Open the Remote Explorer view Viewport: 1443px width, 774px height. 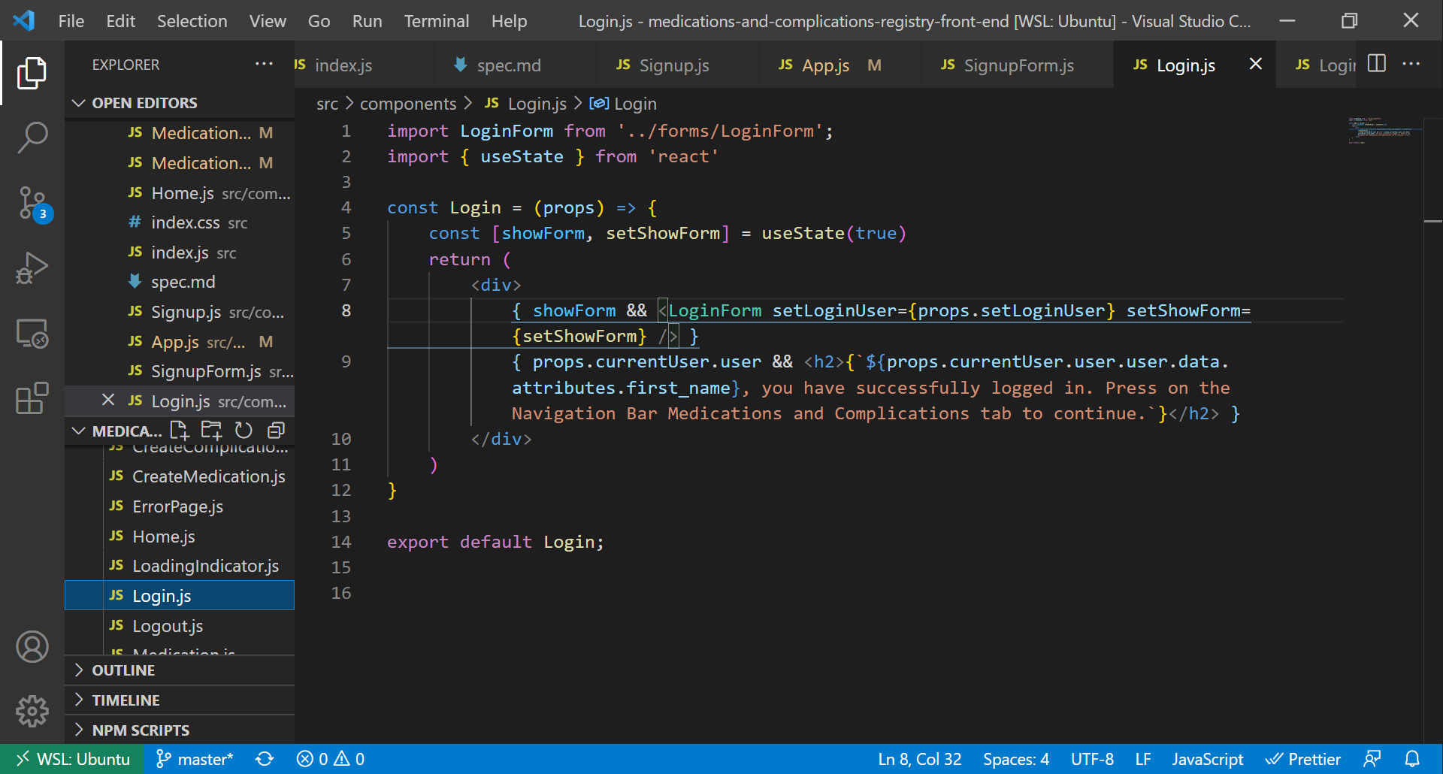click(32, 333)
